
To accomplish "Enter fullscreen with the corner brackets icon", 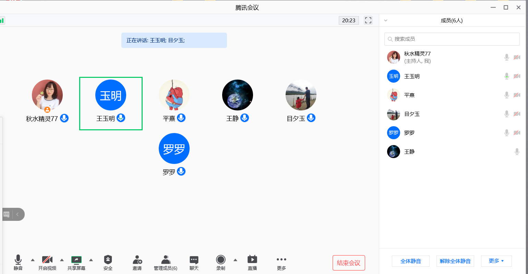I will (x=368, y=20).
